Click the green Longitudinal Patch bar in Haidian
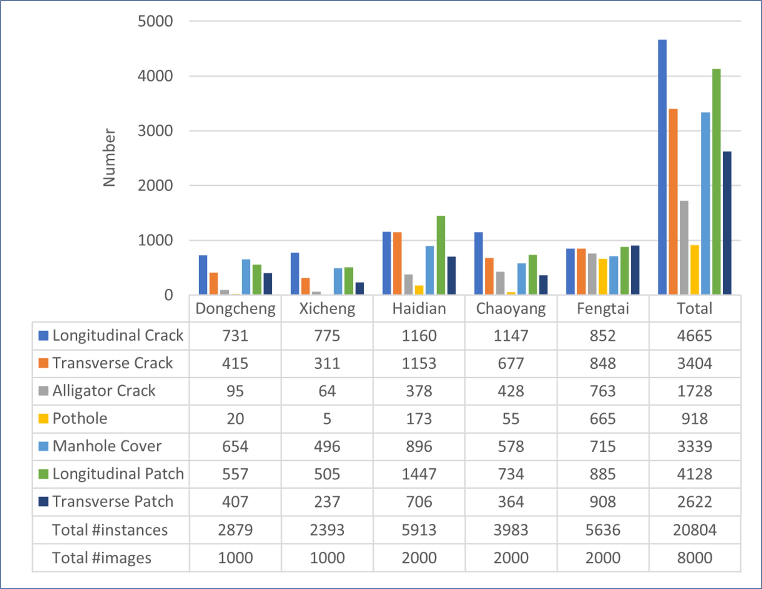This screenshot has height=589, width=762. (x=441, y=255)
